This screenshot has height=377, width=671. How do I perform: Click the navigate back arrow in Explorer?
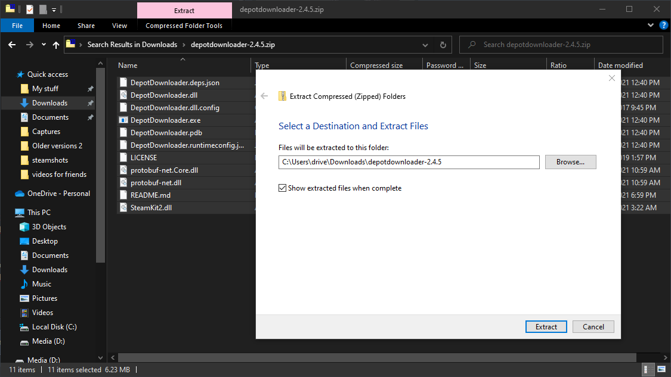pos(12,45)
